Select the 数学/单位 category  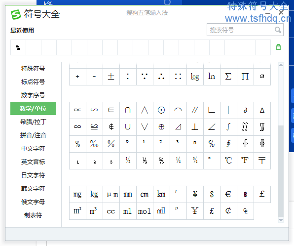[33, 109]
